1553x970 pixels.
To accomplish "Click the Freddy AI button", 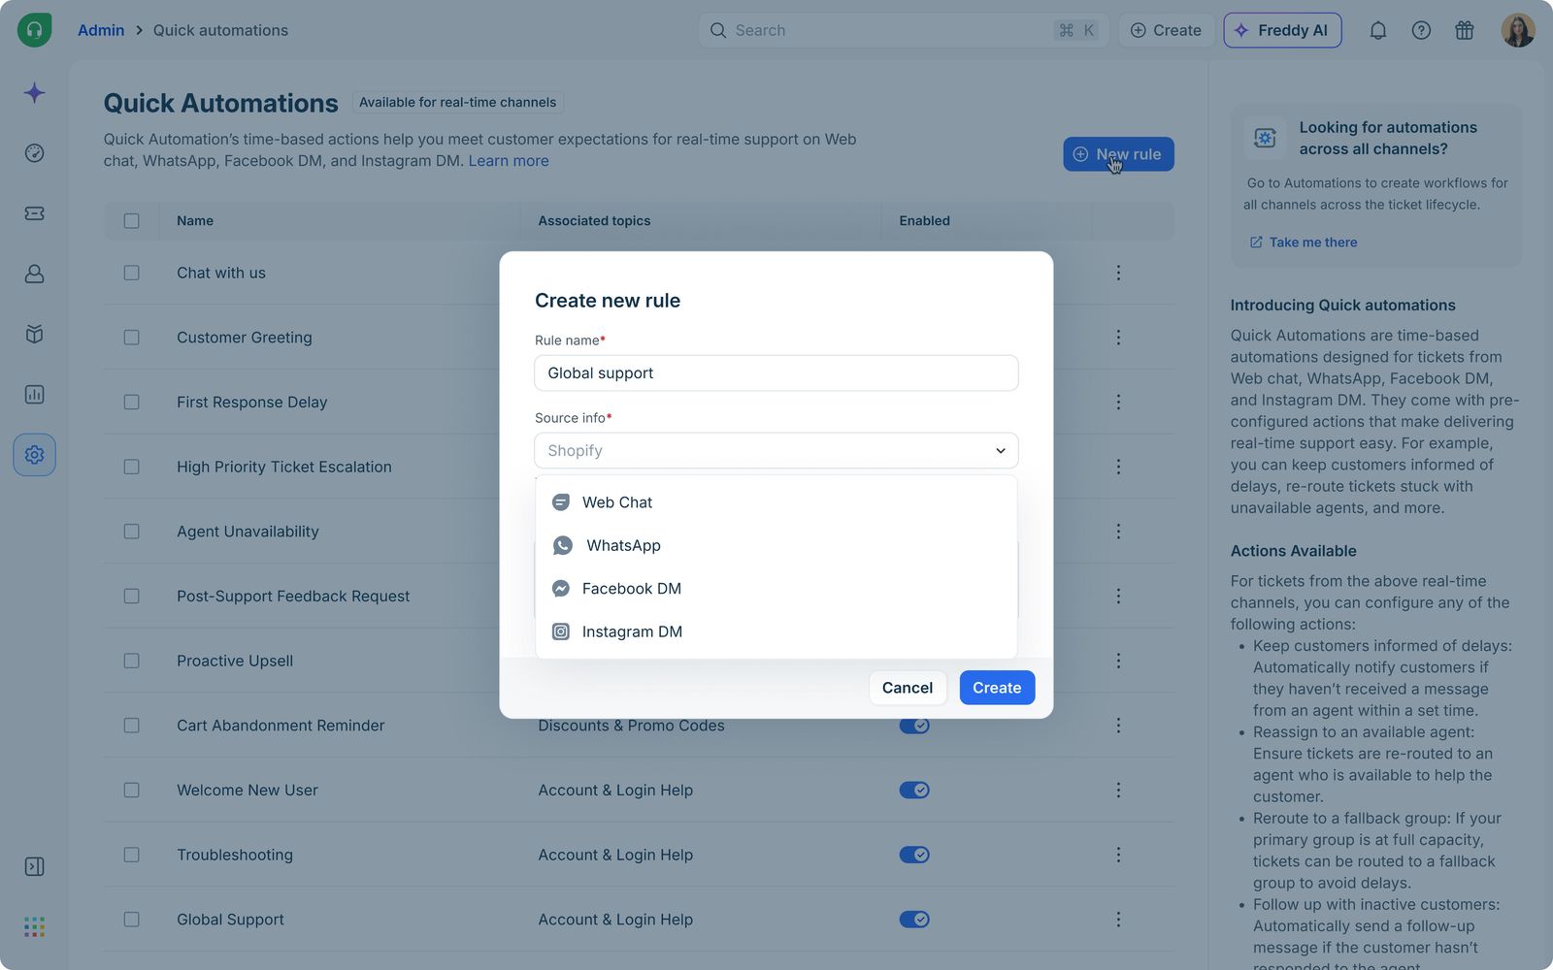I will click(x=1282, y=30).
